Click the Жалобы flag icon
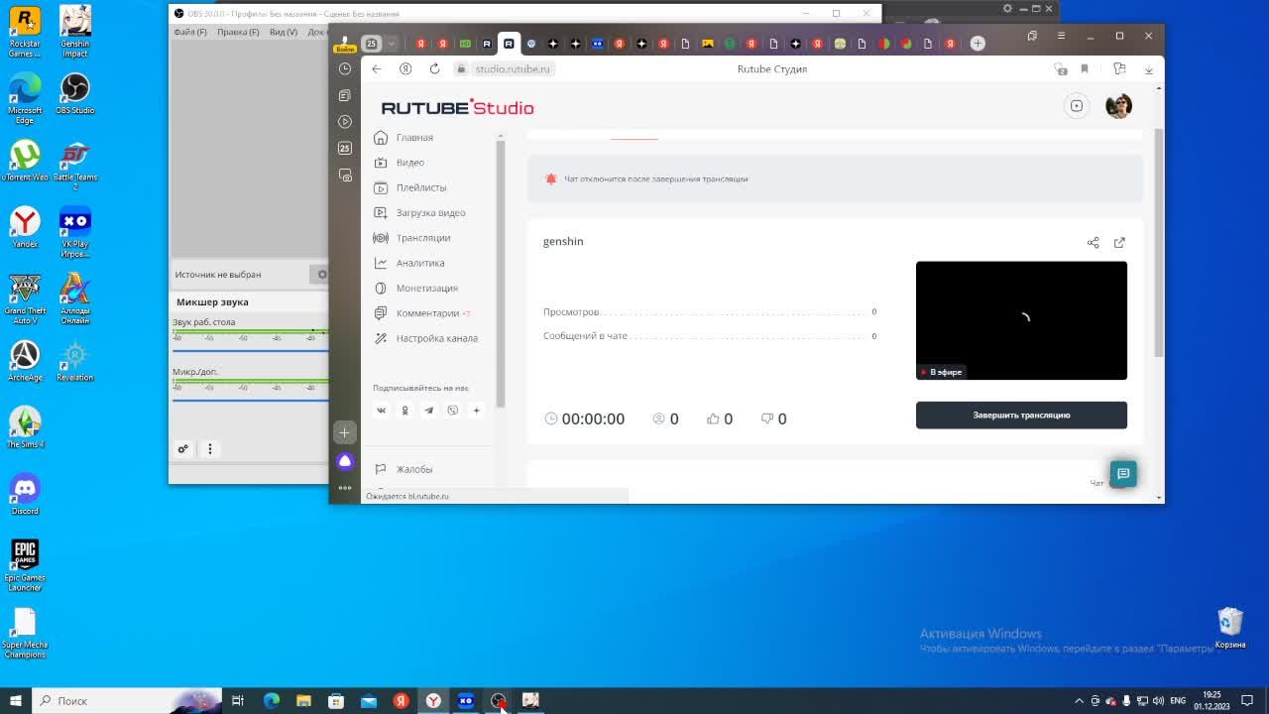Image resolution: width=1269 pixels, height=714 pixels. point(380,469)
